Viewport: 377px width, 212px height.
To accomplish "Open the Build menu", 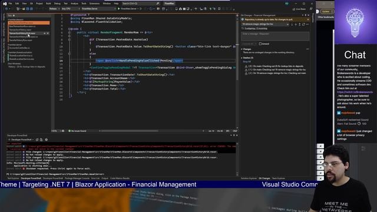I will [48, 4].
